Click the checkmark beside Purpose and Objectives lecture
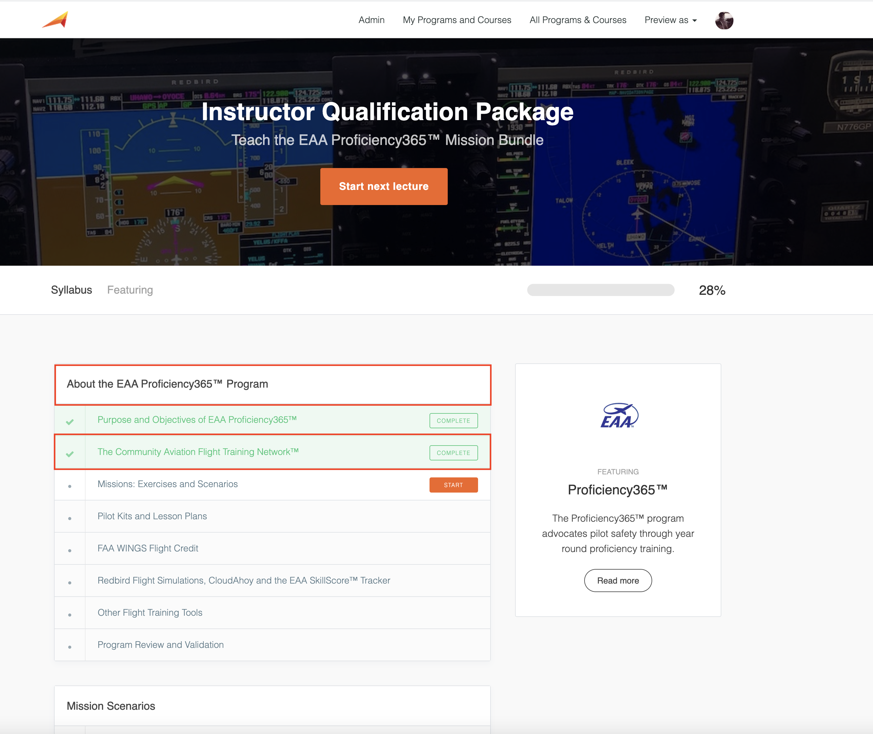This screenshot has width=873, height=734. pyautogui.click(x=70, y=422)
